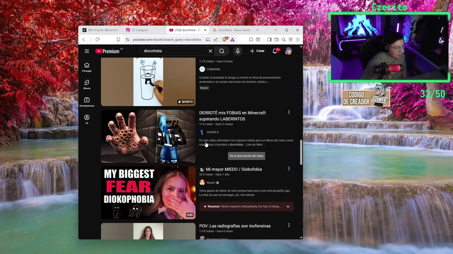The image size is (453, 254).
Task: Click the share icon in the address bar
Action: click(216, 40)
